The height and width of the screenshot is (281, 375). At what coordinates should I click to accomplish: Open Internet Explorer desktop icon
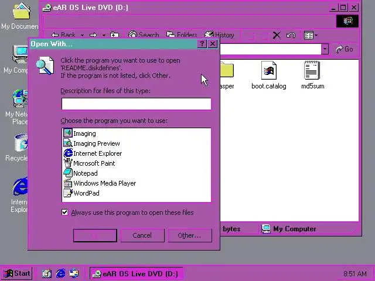point(19,195)
